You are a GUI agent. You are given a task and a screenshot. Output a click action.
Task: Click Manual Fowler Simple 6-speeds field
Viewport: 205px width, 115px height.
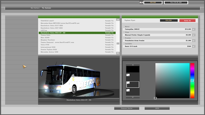pos(157,35)
